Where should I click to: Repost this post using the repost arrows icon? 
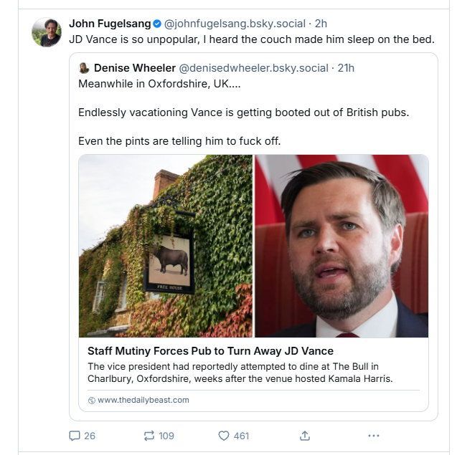(x=149, y=436)
